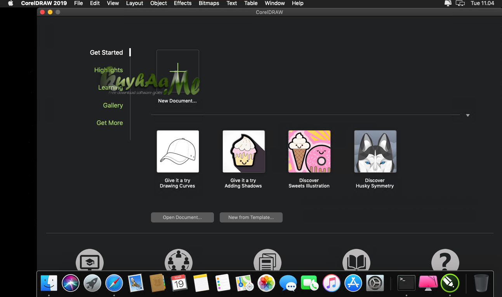502x297 pixels.
Task: Open the Adding Shadows cupcake thumbnail
Action: click(x=244, y=151)
